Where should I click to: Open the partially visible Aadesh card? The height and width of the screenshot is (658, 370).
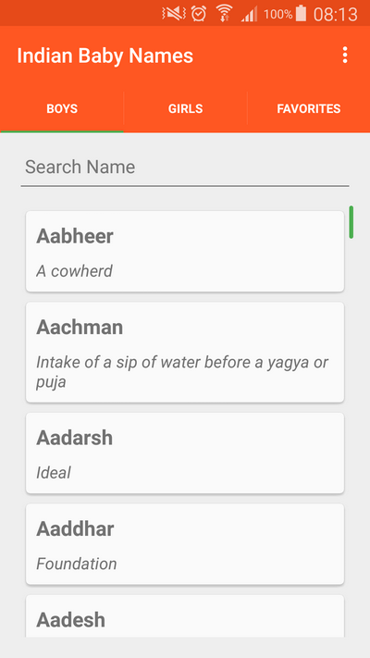(185, 616)
